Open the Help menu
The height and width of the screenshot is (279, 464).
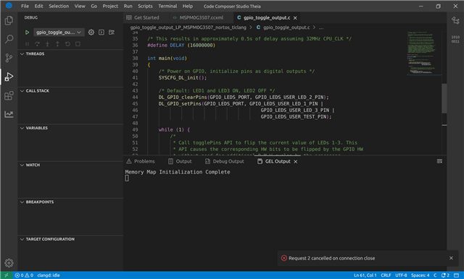click(x=188, y=7)
